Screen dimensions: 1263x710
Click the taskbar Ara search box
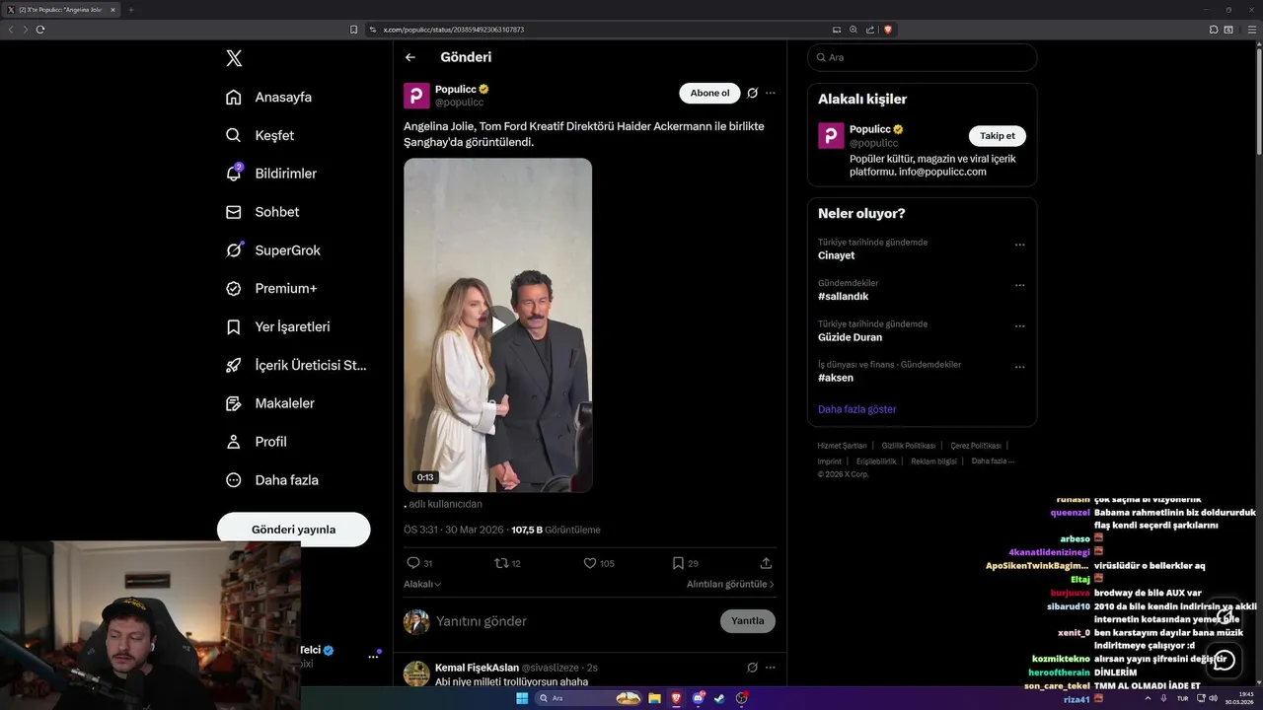[589, 698]
